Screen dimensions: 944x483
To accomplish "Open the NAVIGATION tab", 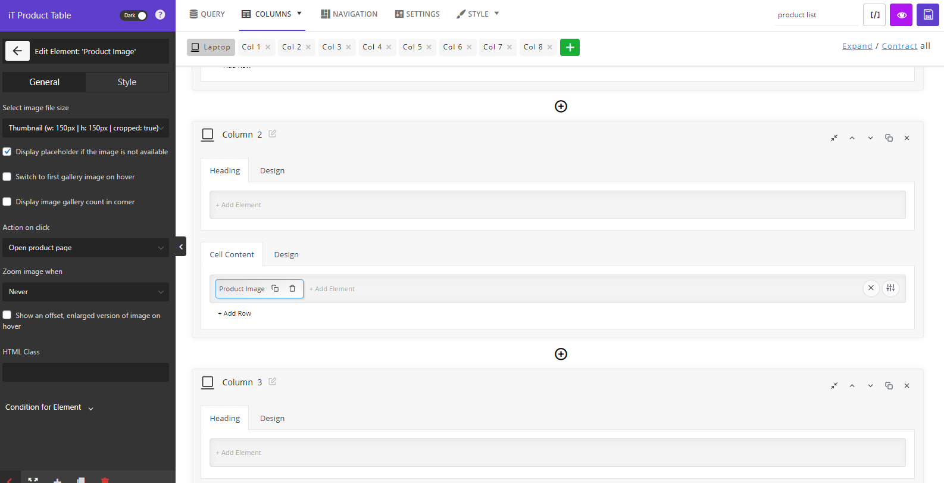I will [349, 14].
